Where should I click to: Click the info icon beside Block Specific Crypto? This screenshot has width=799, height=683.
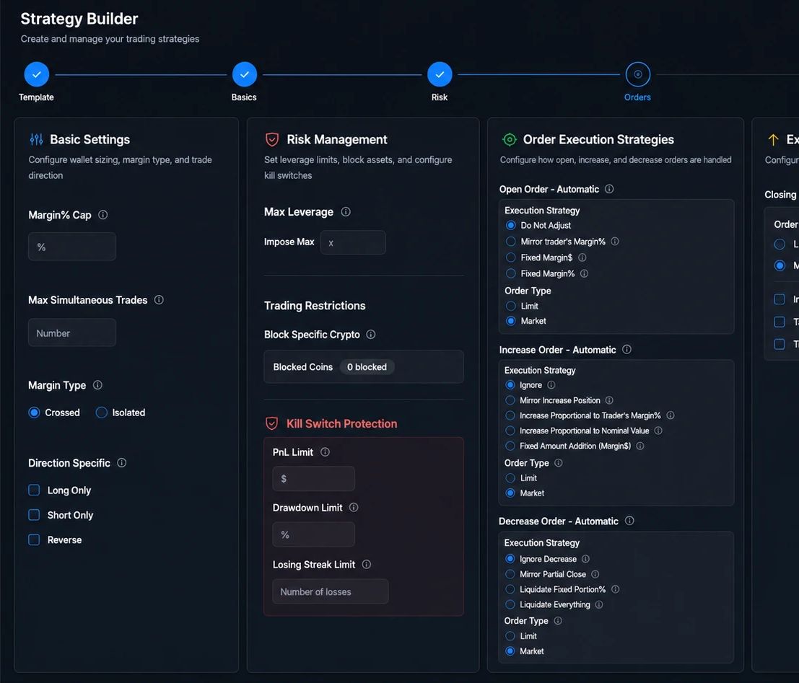(x=371, y=335)
